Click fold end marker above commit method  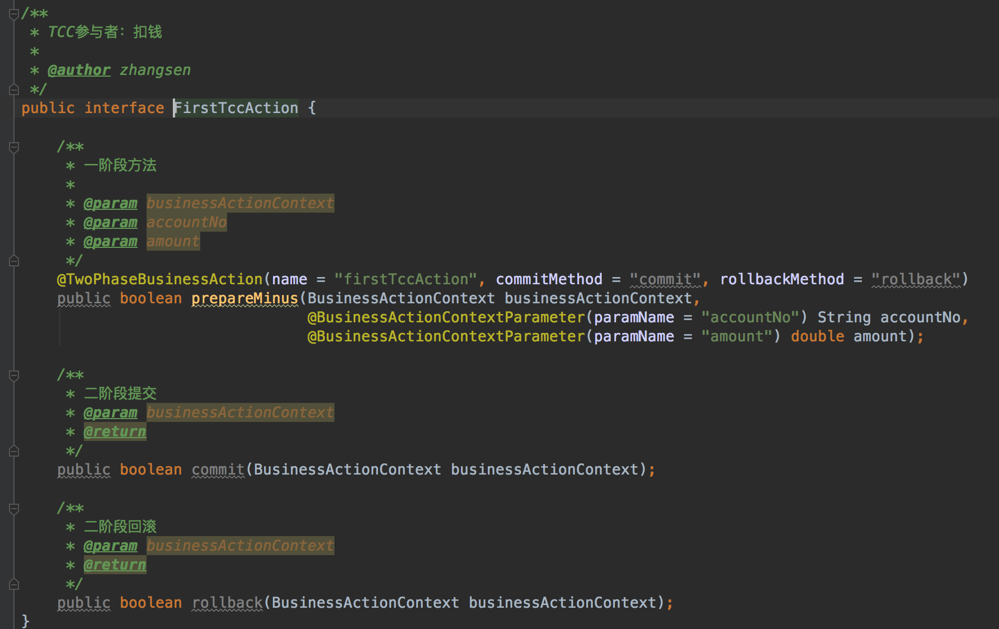[x=14, y=450]
